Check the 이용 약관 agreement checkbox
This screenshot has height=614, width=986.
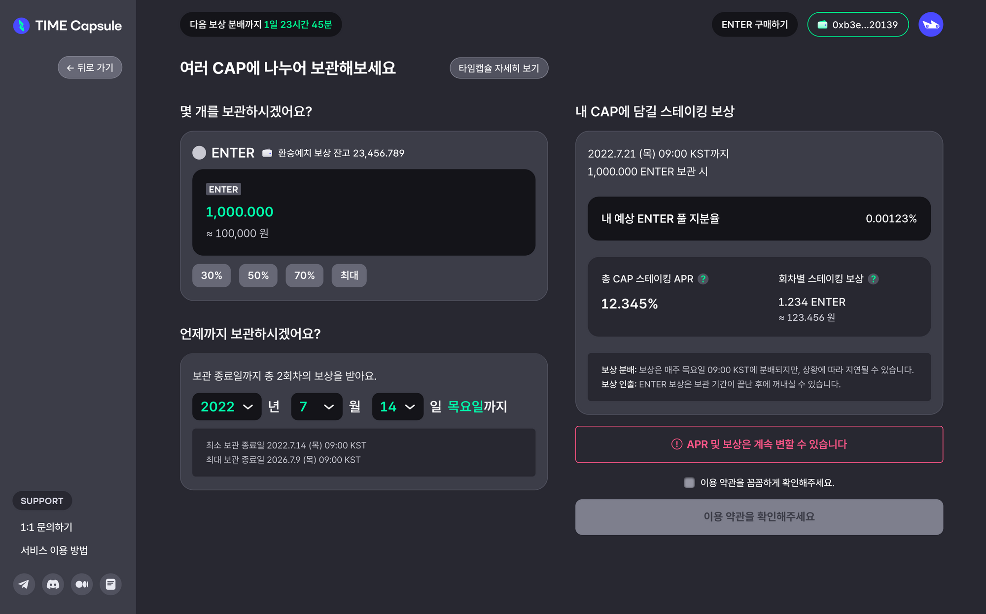pos(689,482)
